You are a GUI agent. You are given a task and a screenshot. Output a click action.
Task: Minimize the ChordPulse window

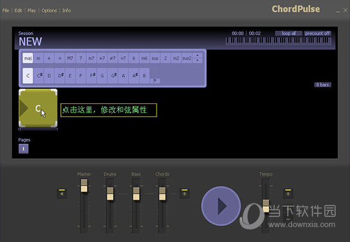338,11
